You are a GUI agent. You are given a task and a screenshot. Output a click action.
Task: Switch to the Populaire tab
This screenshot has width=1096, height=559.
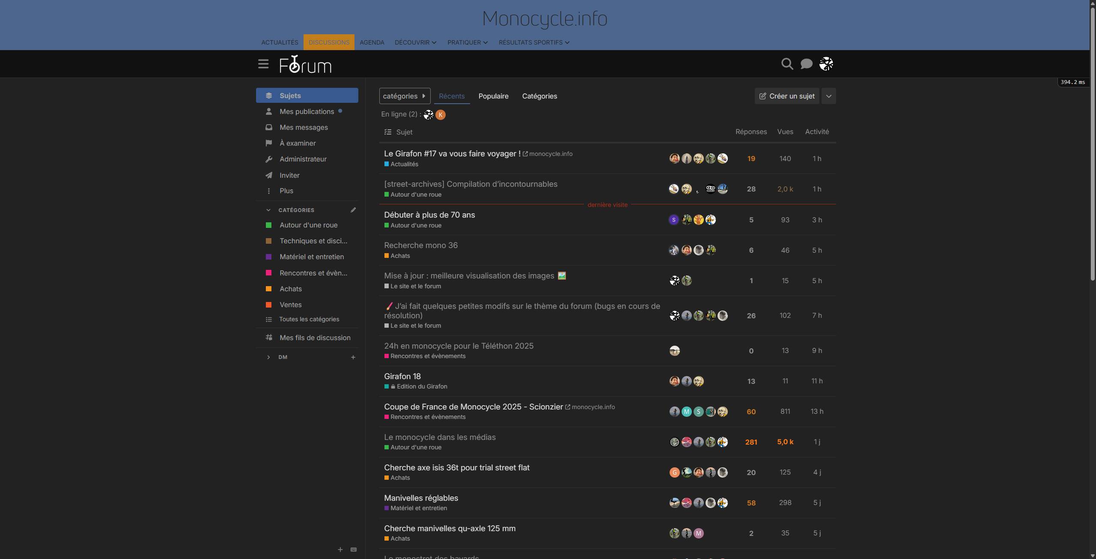click(x=493, y=96)
